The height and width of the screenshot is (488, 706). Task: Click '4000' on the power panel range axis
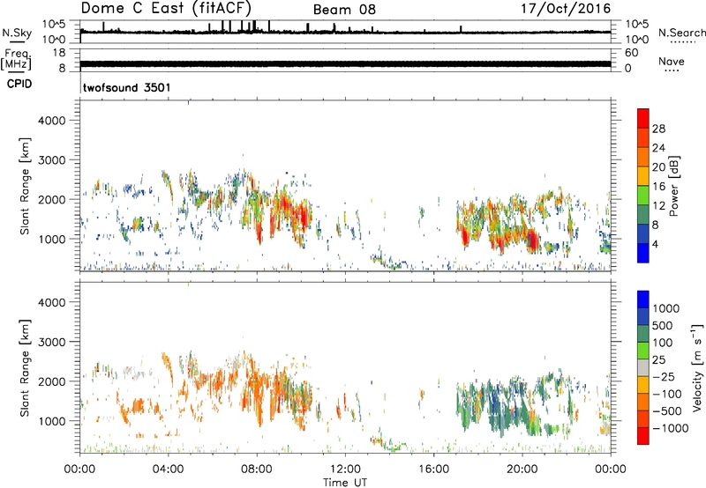[51, 121]
